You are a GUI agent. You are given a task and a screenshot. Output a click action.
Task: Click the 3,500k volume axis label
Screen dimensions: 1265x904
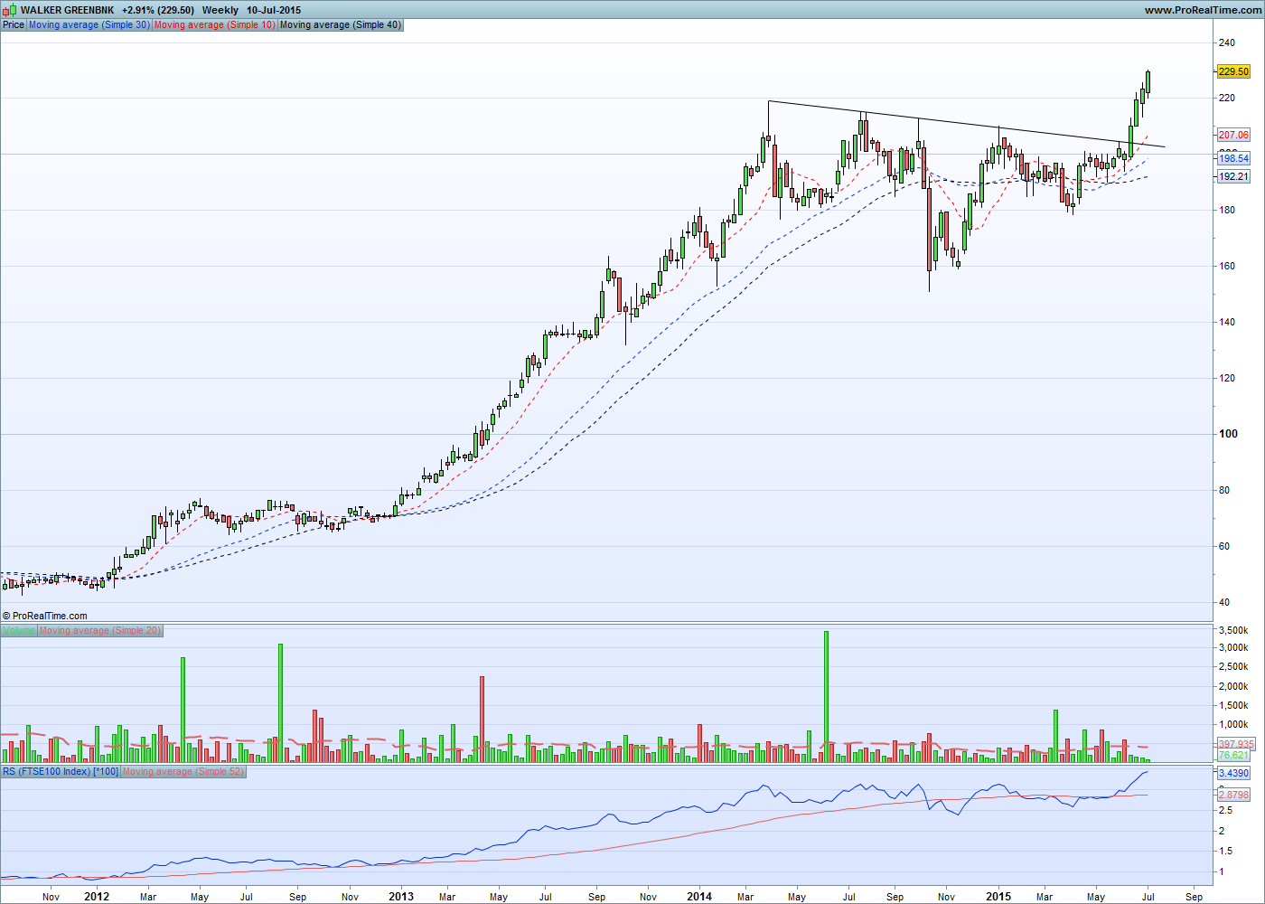[x=1233, y=630]
